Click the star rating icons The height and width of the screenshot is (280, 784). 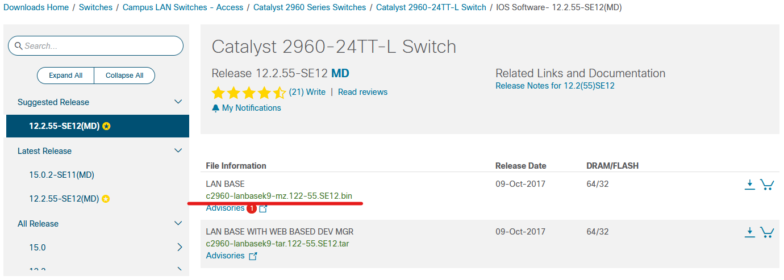249,93
